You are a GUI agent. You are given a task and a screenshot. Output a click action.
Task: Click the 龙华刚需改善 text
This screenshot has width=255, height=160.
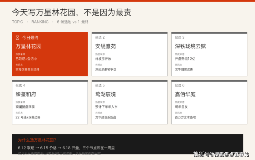(184, 69)
